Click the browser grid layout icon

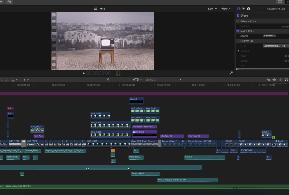280,2
